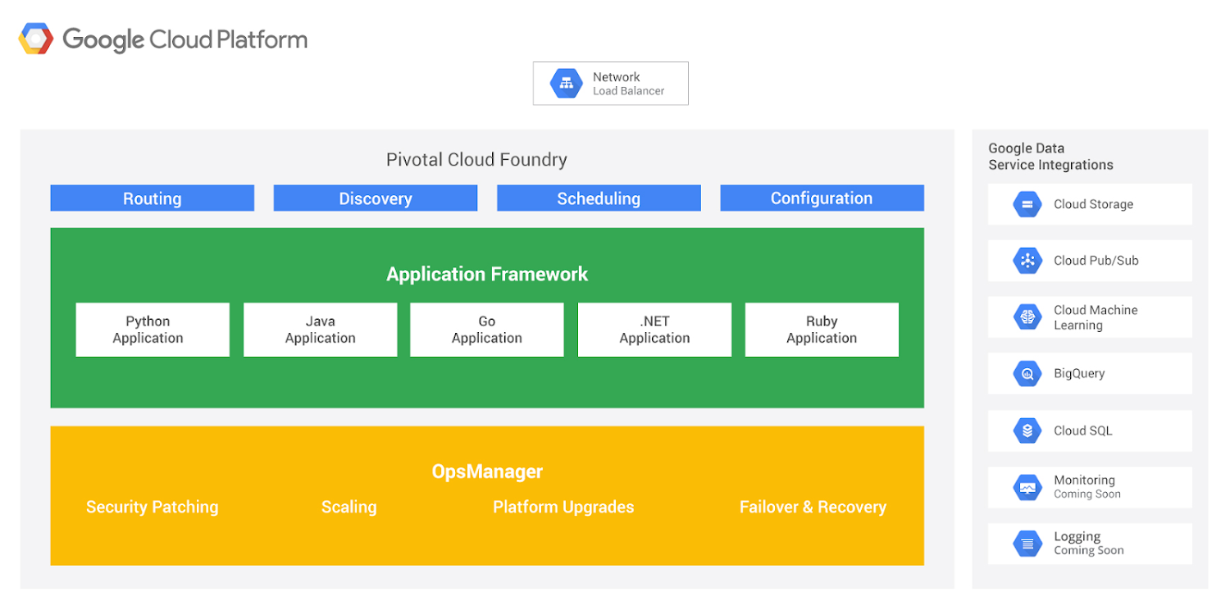The height and width of the screenshot is (615, 1230).
Task: Click the Cloud SQL stack icon
Action: 1027,430
